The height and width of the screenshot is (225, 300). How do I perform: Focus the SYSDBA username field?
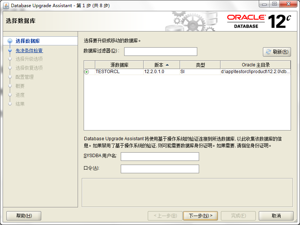tap(160, 156)
